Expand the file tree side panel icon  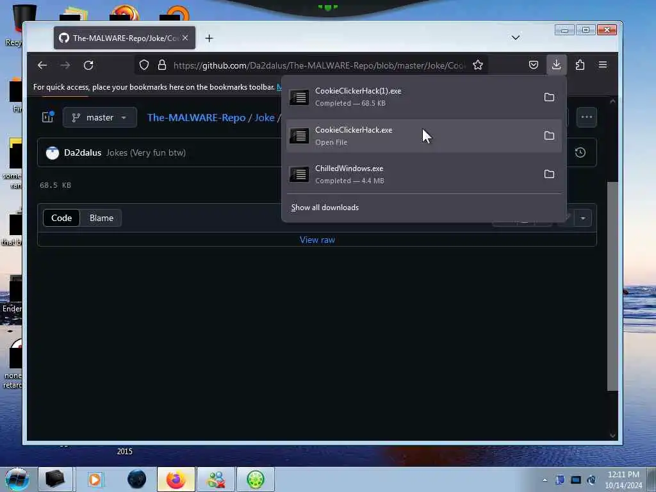pos(47,117)
